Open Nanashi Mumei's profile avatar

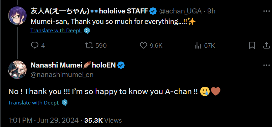point(17,70)
